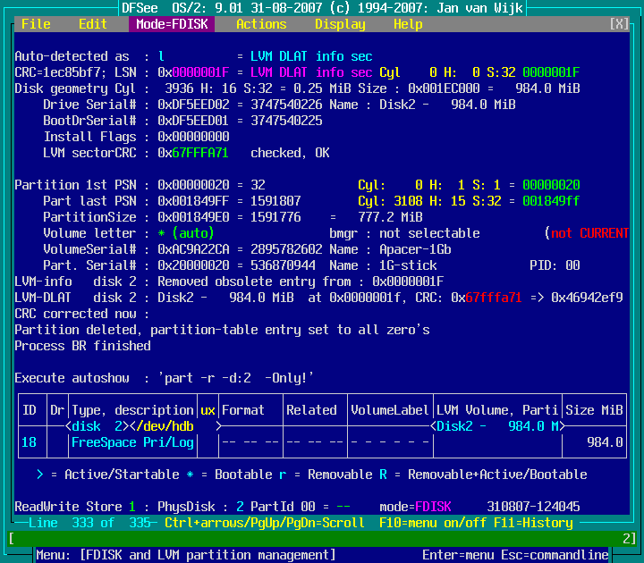
Task: Click the Size MiB column header
Action: pyautogui.click(x=594, y=410)
